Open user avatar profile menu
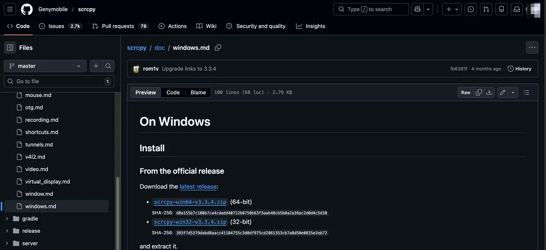 point(534,9)
